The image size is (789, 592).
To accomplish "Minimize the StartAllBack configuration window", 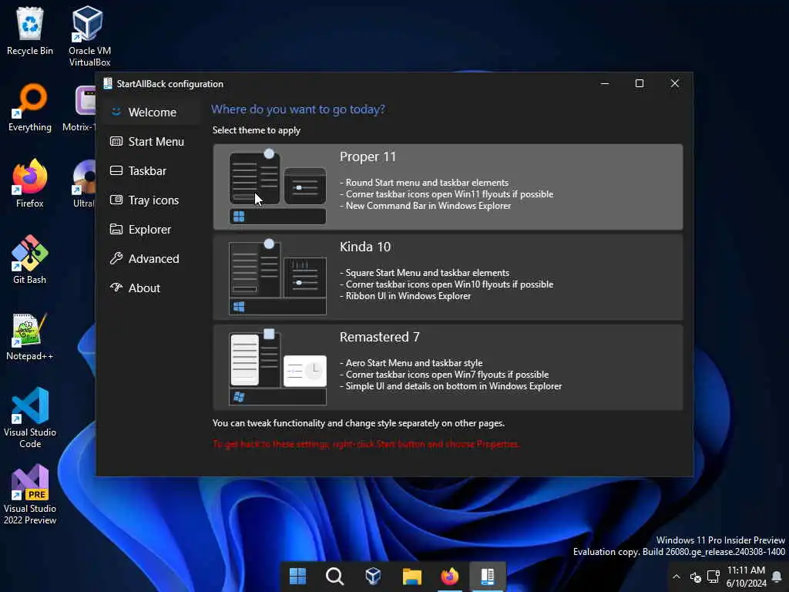I will click(x=605, y=83).
